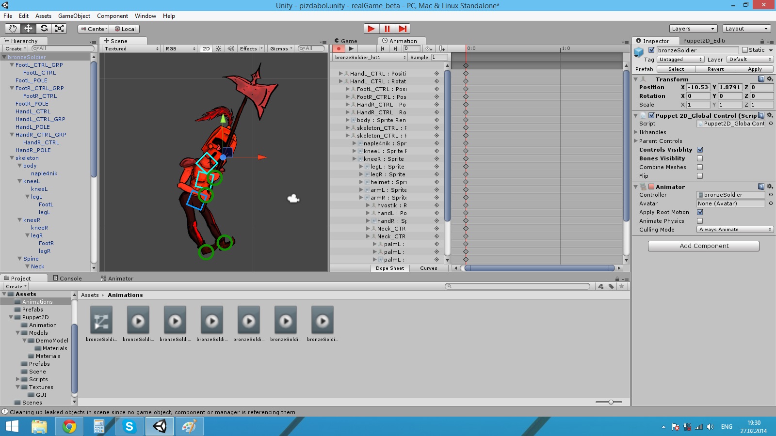776x436 pixels.
Task: Open Layers dropdown in toolbar
Action: (693, 29)
